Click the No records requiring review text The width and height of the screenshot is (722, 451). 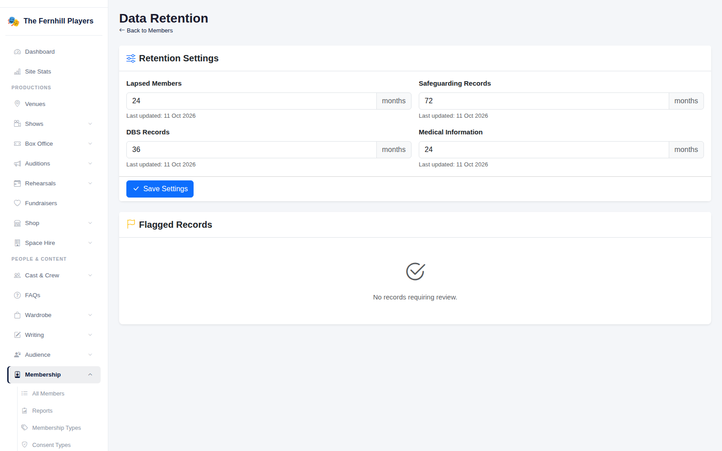(x=415, y=297)
